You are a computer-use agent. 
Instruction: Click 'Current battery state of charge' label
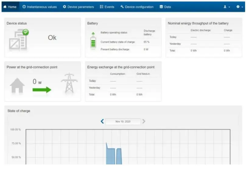click(118, 42)
